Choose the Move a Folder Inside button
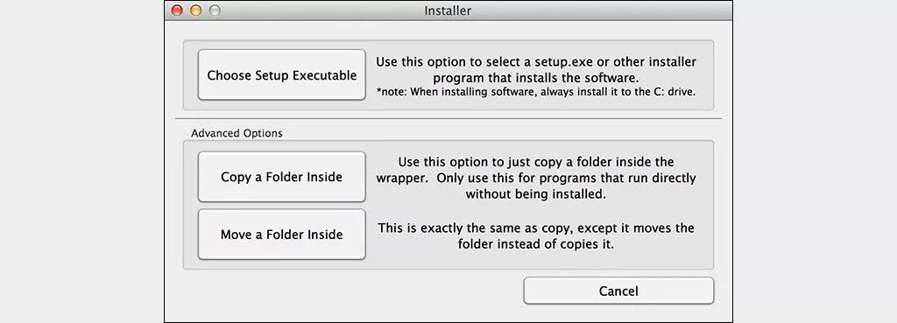This screenshot has height=323, width=897. click(281, 235)
